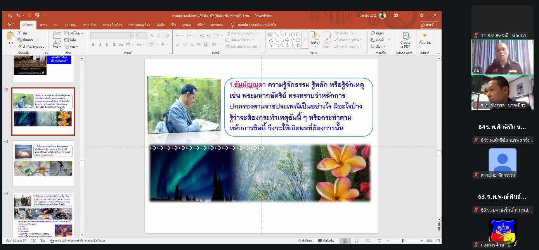Expand the shapes gallery More arrow
Screen dimensions: 539x250
(305, 40)
